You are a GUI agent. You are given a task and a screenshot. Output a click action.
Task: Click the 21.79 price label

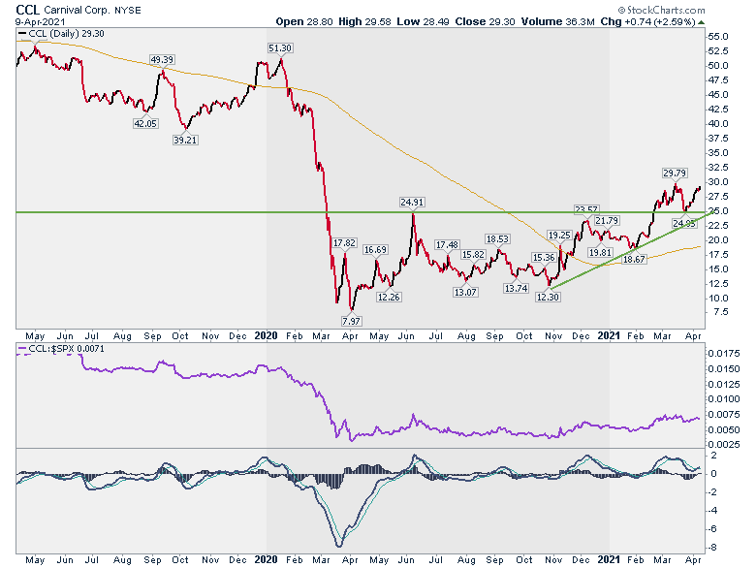(607, 221)
